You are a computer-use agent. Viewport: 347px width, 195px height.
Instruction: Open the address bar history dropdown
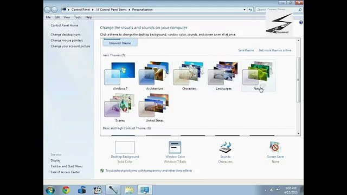pyautogui.click(x=245, y=10)
